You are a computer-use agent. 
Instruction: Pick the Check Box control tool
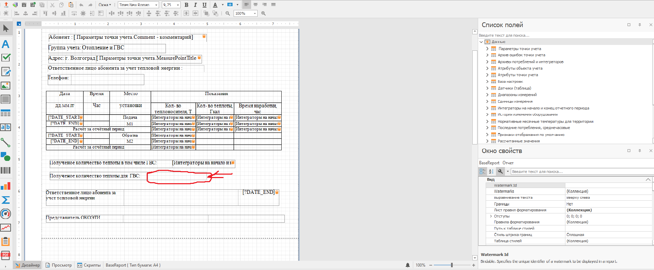coord(6,58)
